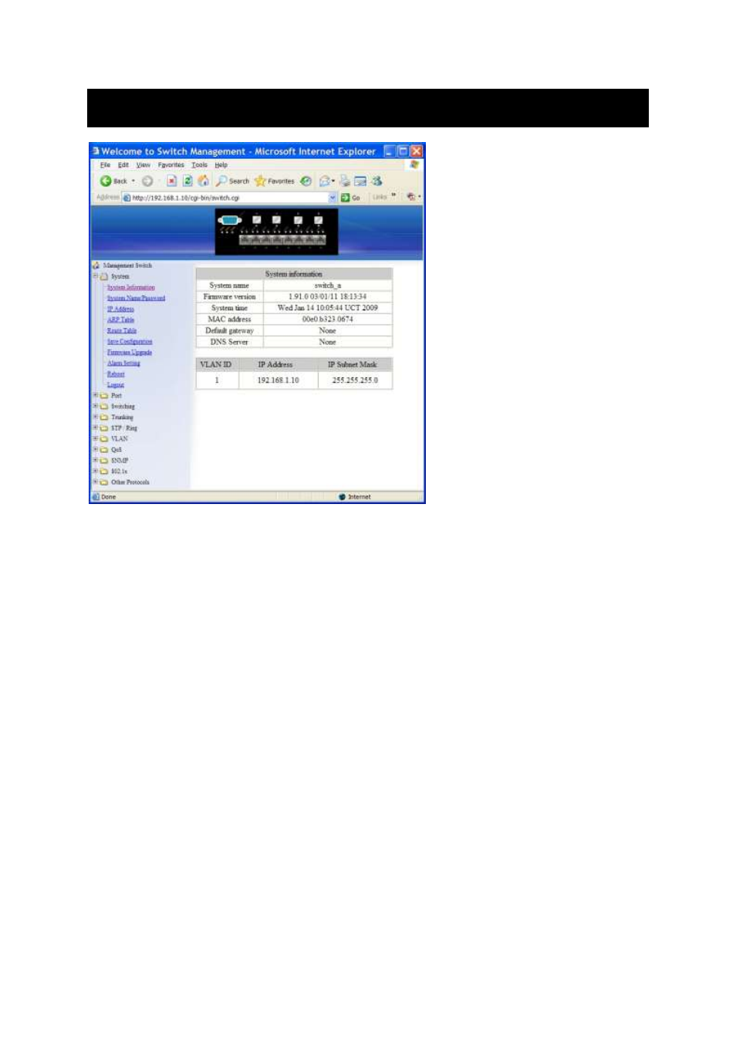Image resolution: width=736 pixels, height=1042 pixels.
Task: Open the System Name/Password link
Action: pyautogui.click(x=136, y=298)
